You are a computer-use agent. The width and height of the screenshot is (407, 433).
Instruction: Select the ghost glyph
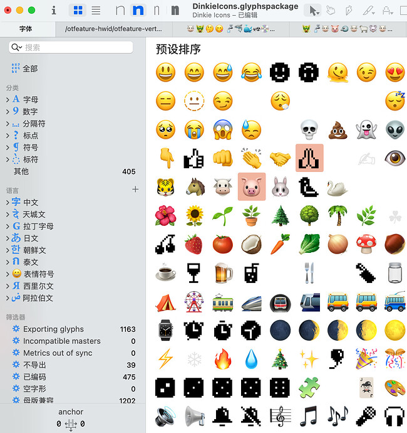[x=366, y=129]
